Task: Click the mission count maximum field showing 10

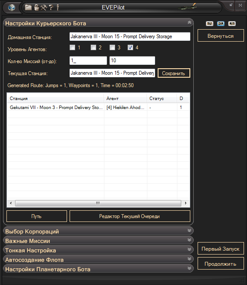Action: coord(132,61)
